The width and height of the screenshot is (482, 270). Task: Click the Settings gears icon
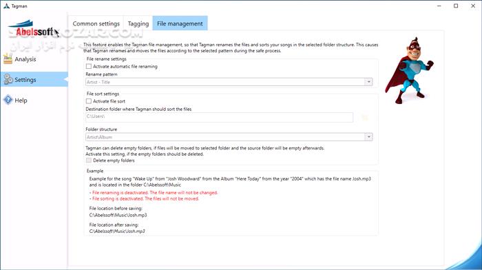[8, 79]
